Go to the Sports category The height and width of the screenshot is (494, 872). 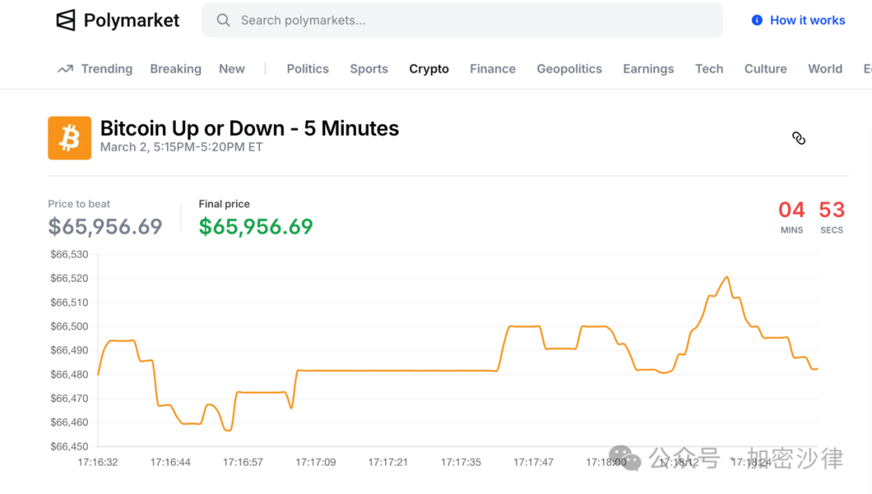pos(369,69)
